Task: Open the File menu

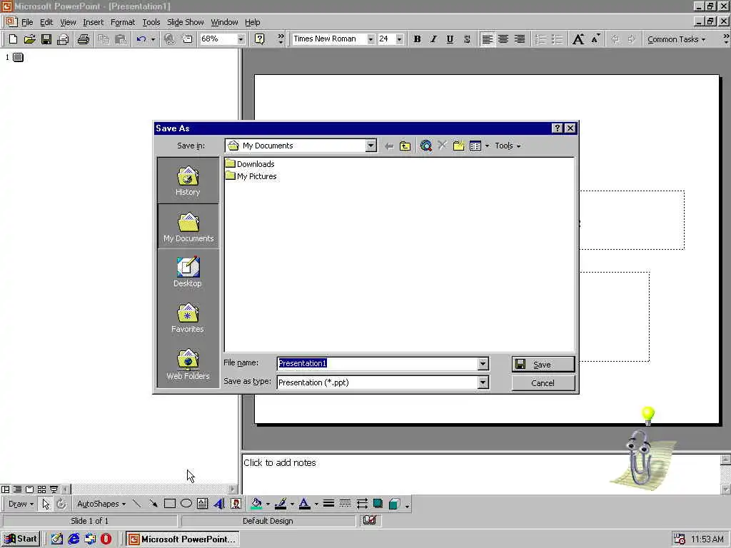Action: pos(27,22)
